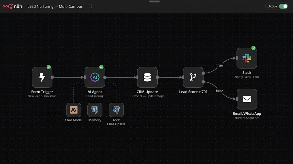Click the false output dot on Lead Score node
The width and height of the screenshot is (293, 164).
pyautogui.click(x=203, y=82)
